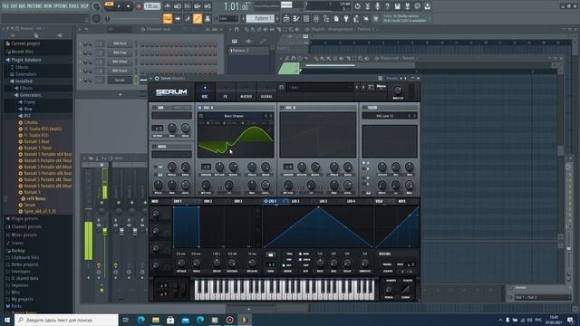
Task: Open the Pattern 1 selector dropdown
Action: pos(261,18)
